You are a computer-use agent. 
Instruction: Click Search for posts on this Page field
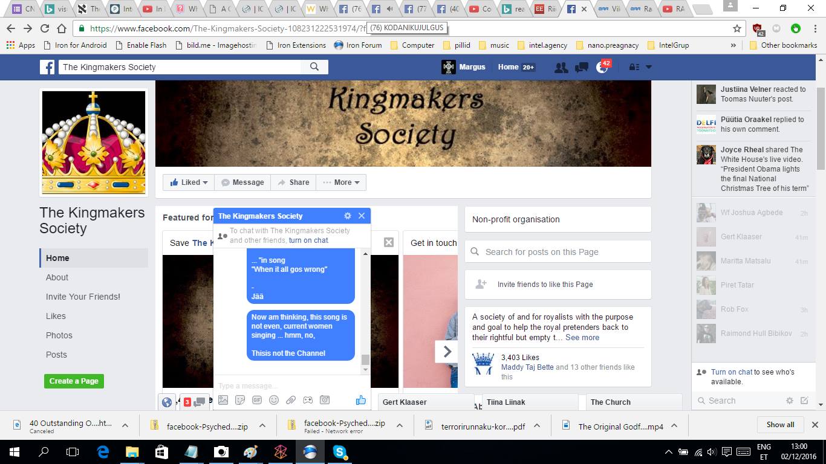(558, 252)
